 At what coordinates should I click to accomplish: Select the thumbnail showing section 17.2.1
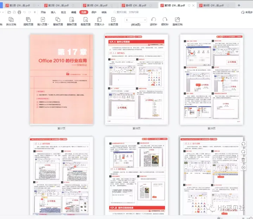212,176
